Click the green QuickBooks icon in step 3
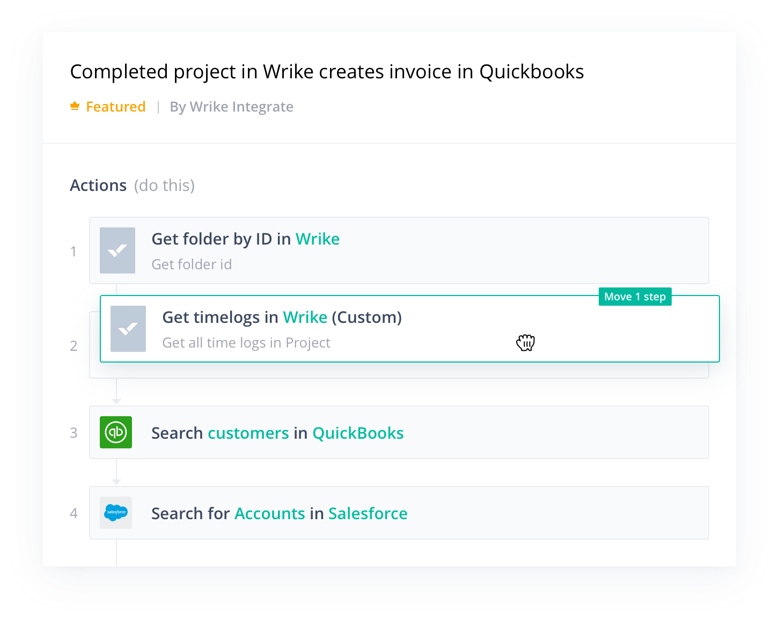This screenshot has width=779, height=620. pos(116,432)
